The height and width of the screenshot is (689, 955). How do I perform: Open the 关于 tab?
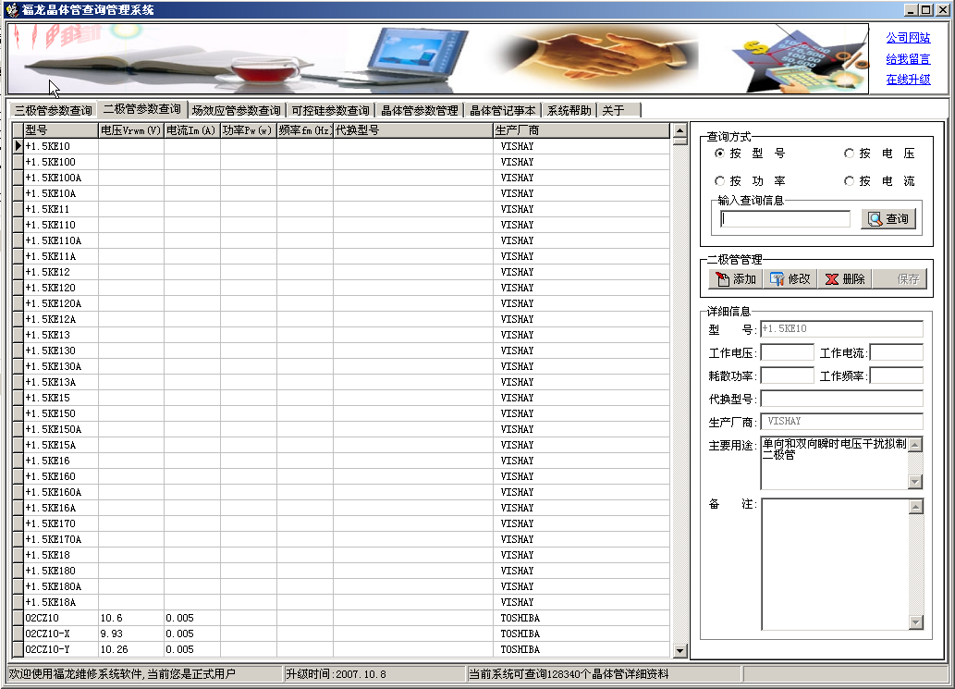pos(618,110)
